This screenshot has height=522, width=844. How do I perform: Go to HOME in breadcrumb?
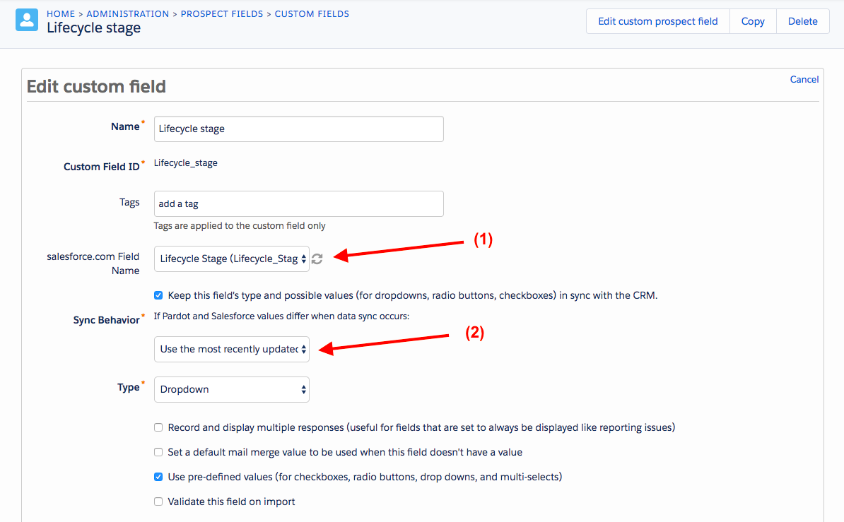[61, 14]
